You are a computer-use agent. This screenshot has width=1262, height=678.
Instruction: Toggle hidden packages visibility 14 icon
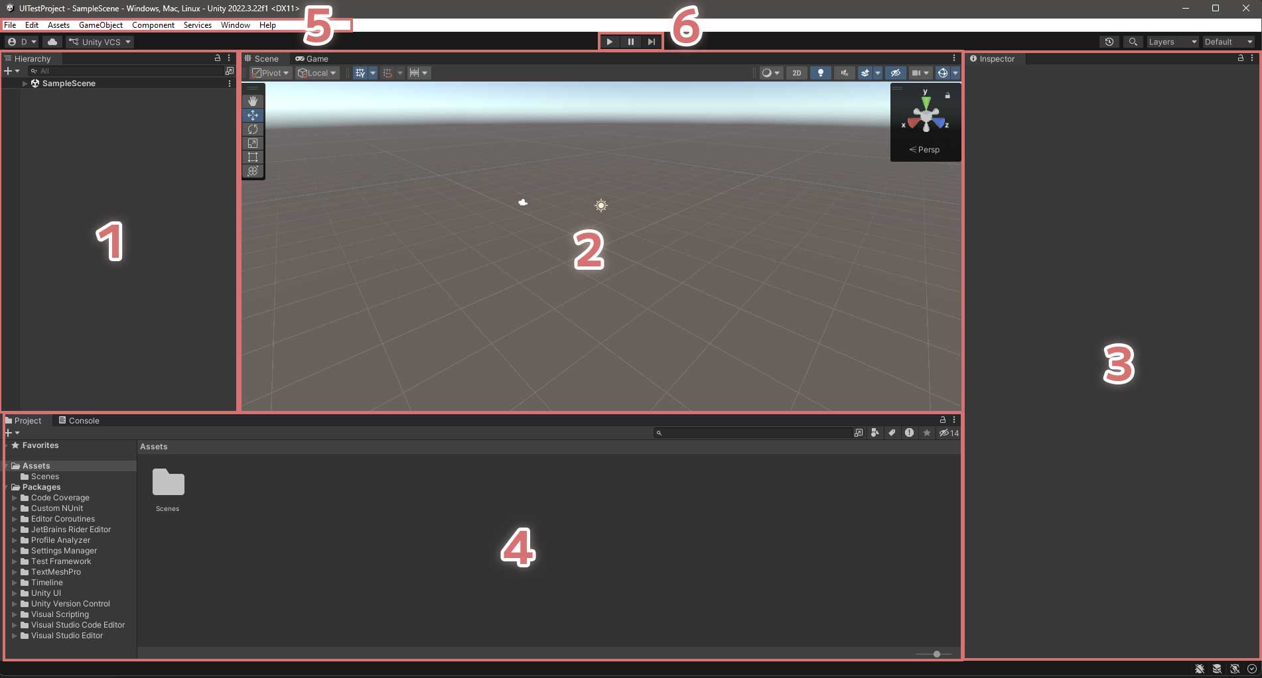[x=949, y=433]
